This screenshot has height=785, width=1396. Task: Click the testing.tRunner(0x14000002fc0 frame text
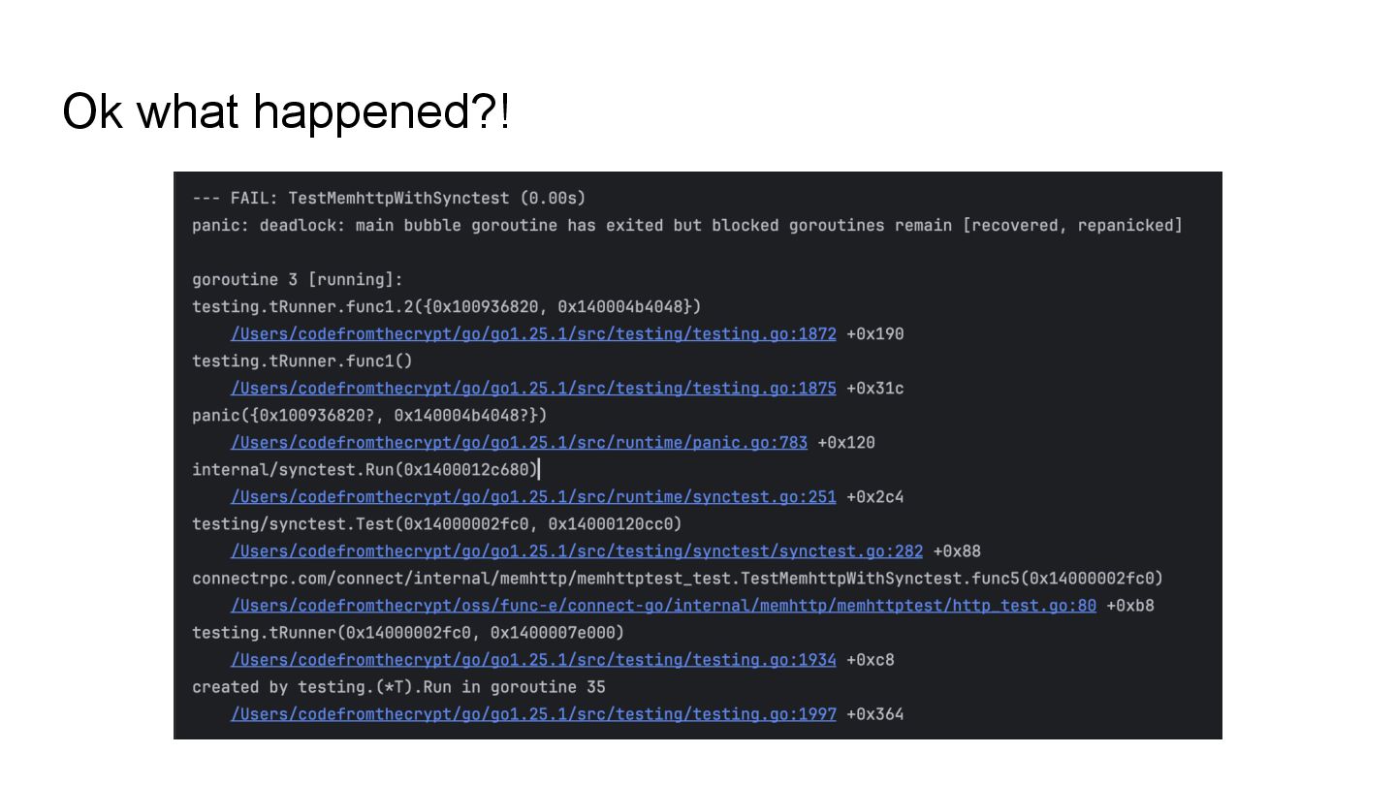[x=408, y=633]
